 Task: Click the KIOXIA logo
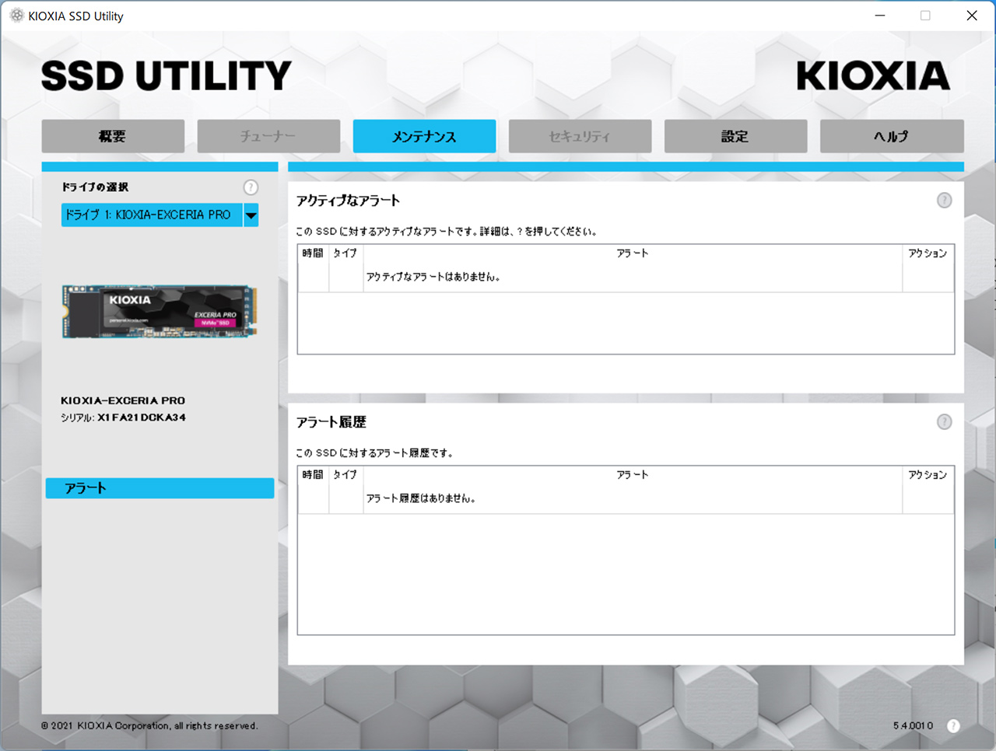click(873, 76)
